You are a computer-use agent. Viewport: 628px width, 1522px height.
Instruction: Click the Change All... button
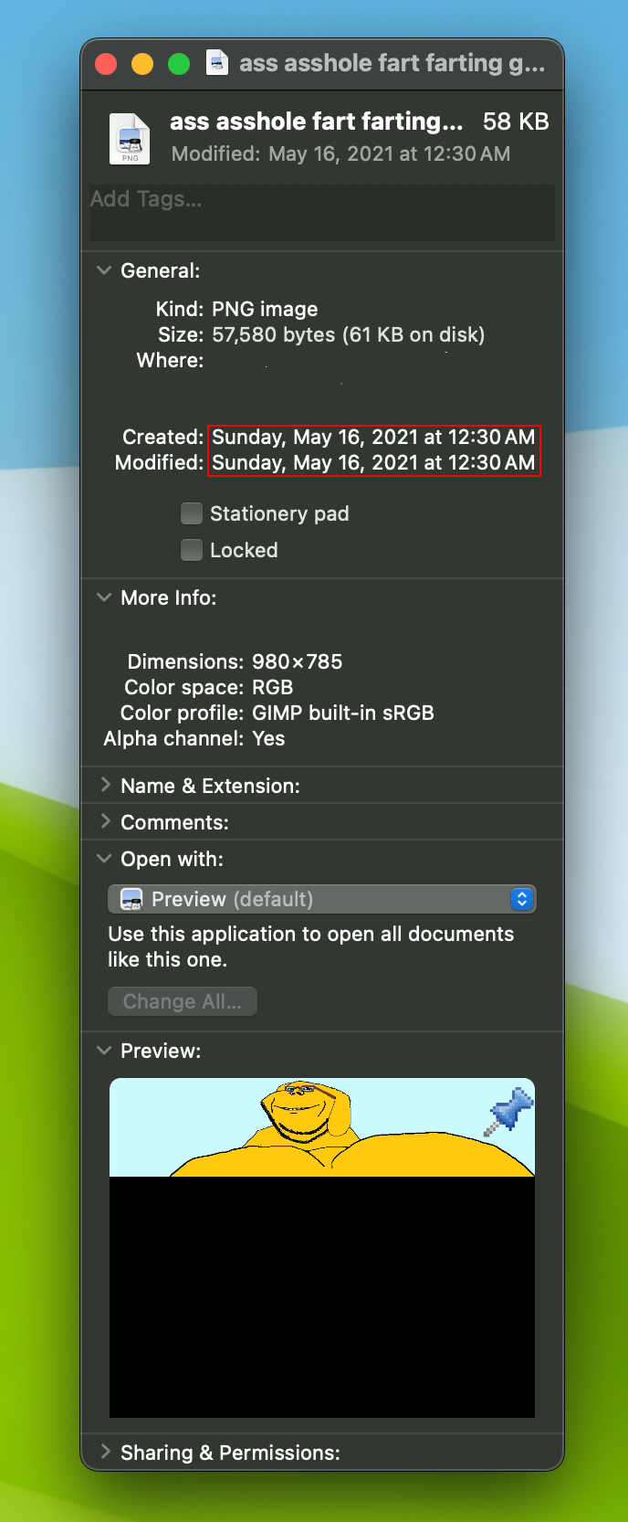point(183,1001)
